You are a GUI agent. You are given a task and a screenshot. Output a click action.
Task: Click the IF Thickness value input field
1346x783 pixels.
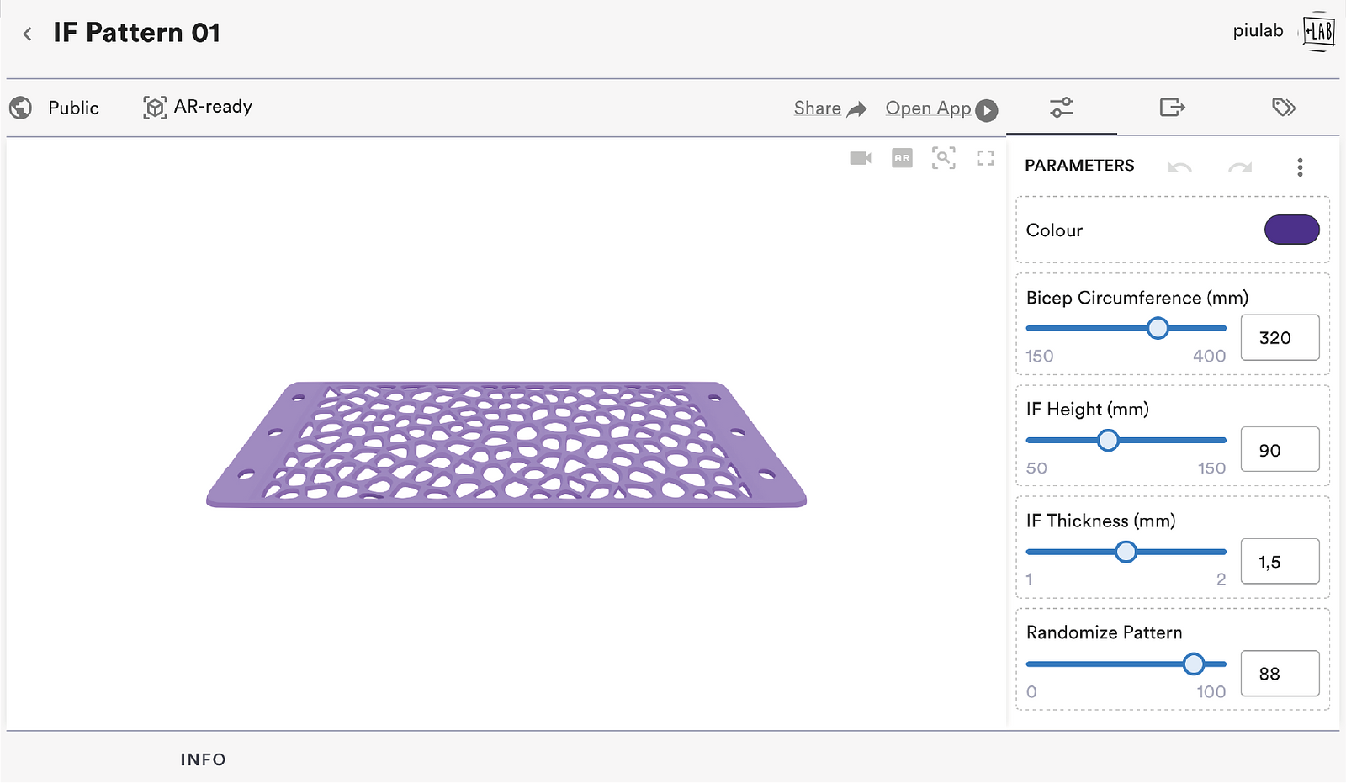click(x=1280, y=561)
